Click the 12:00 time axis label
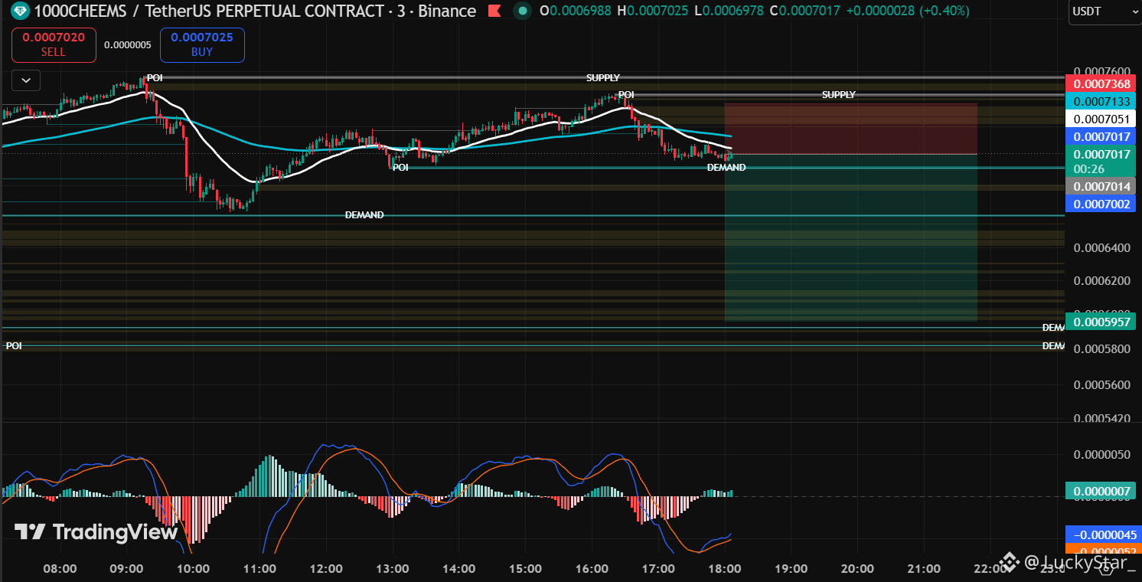Image resolution: width=1142 pixels, height=582 pixels. [326, 568]
